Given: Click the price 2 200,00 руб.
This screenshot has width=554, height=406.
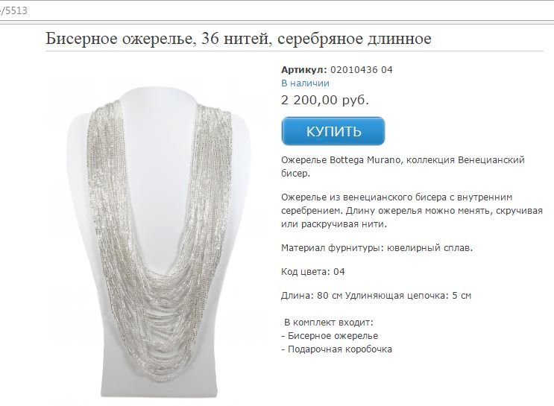Looking at the screenshot, I should pyautogui.click(x=325, y=101).
